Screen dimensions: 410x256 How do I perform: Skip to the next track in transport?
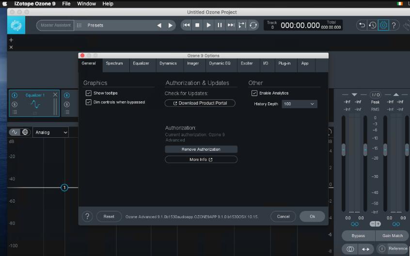[231, 25]
